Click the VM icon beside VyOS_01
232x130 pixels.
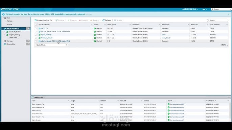(x=40, y=28)
